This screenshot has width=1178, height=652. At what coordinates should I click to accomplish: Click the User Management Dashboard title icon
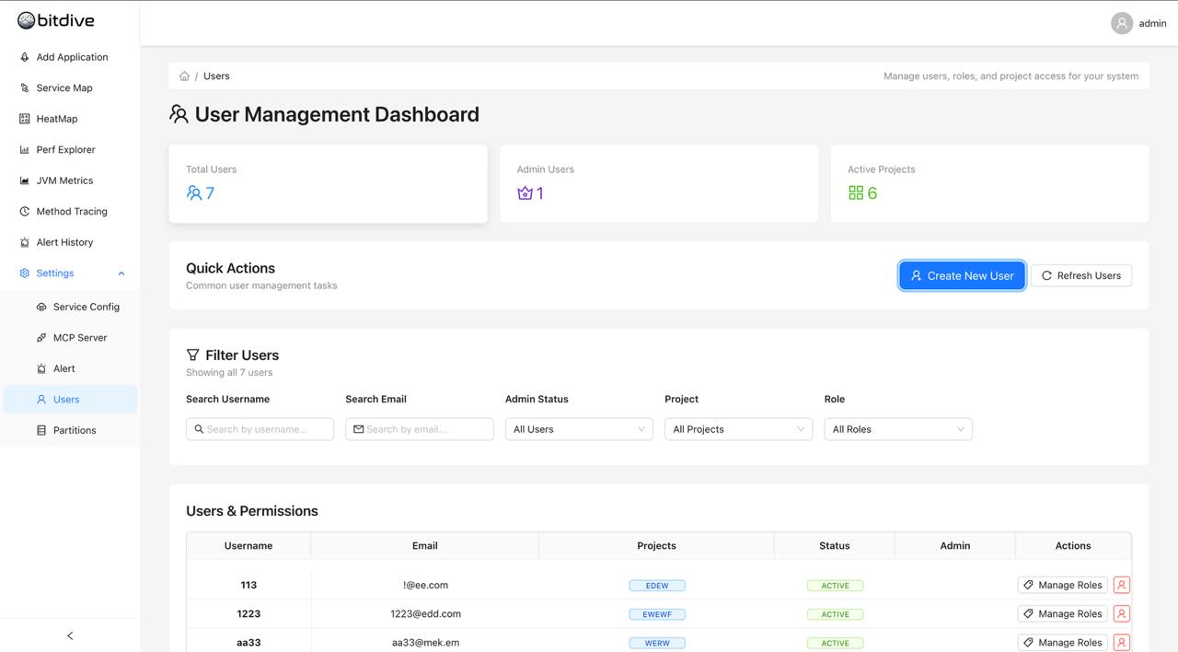[179, 114]
